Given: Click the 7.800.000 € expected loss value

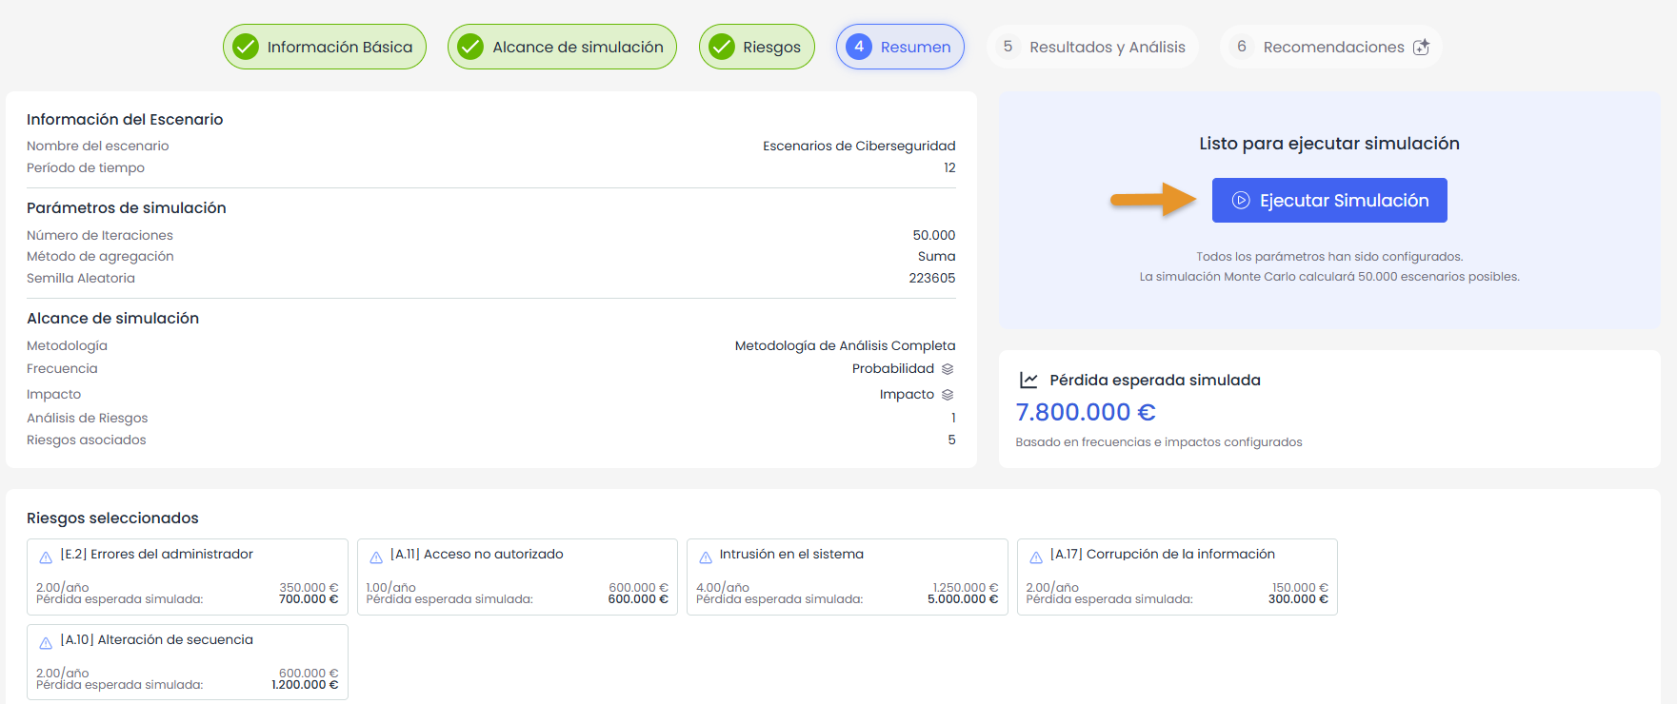Looking at the screenshot, I should [1086, 412].
